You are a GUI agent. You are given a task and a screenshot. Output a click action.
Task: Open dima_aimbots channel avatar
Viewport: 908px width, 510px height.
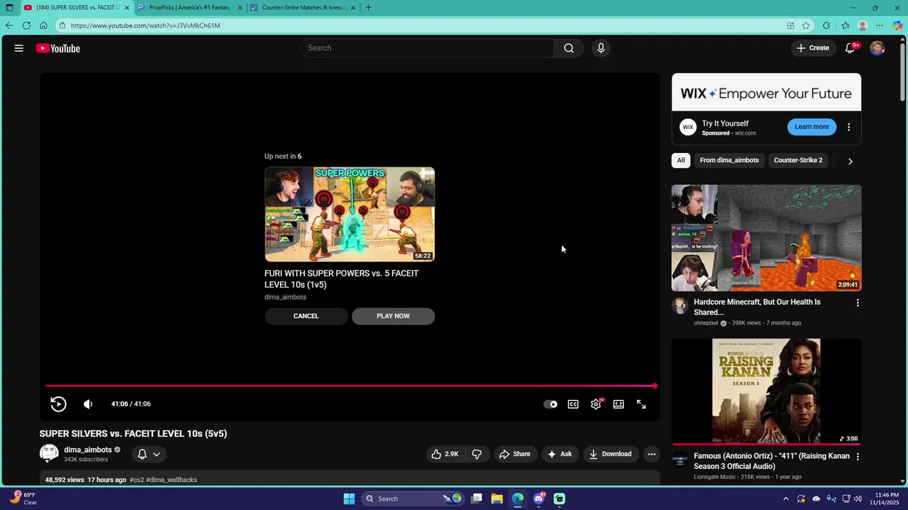[49, 454]
